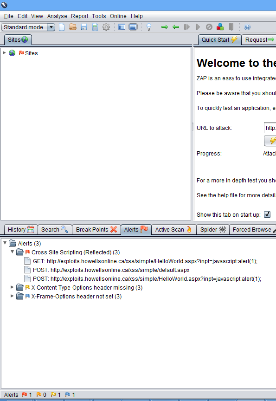
Task: Click the colored blocks add-ons icon
Action: [220, 27]
